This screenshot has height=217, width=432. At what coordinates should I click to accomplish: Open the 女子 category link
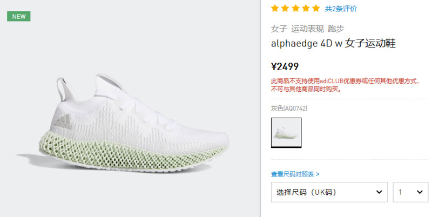click(279, 29)
